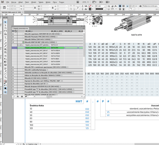Screen dimensions: 159x145
Task: Select the Selection tool arrow
Action: click(x=5, y=22)
